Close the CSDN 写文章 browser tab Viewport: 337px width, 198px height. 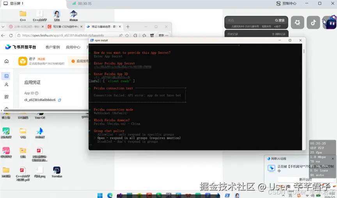tap(81, 26)
